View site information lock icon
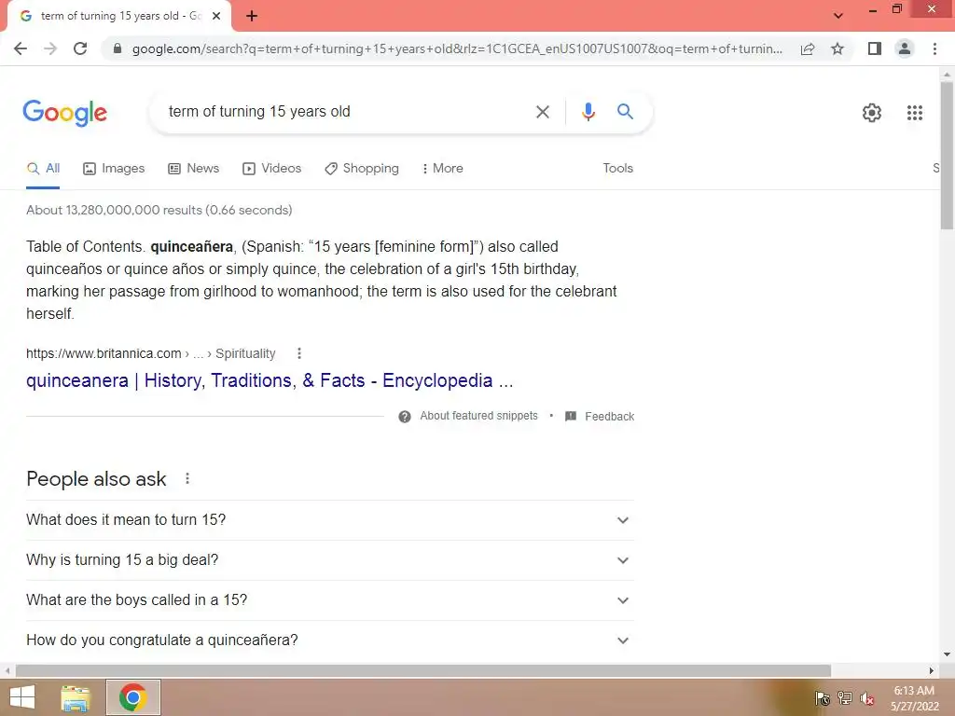The width and height of the screenshot is (955, 716). click(118, 48)
